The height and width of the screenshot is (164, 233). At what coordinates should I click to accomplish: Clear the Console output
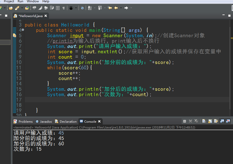(204, 121)
